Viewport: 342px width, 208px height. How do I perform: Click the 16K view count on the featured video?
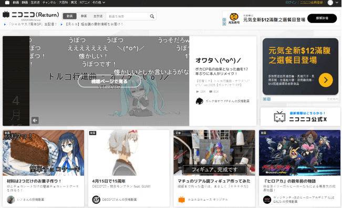(x=201, y=92)
